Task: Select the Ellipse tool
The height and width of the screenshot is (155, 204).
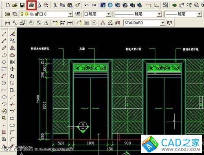Action: pos(4,97)
